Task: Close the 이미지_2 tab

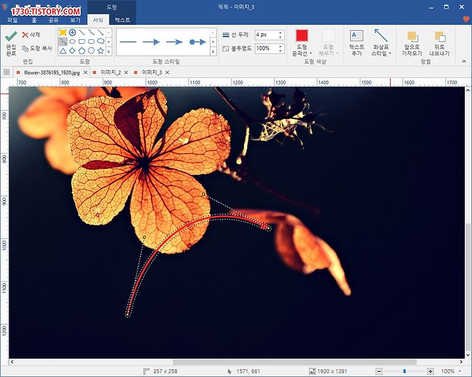Action: pos(126,73)
